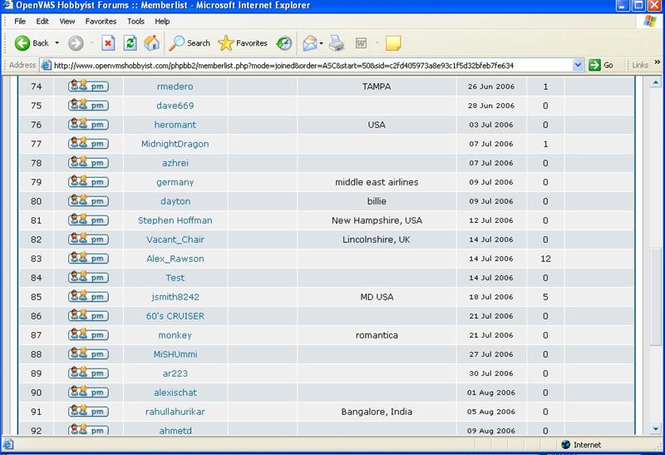Open the History clock icon
This screenshot has width=665, height=455.
(x=283, y=43)
